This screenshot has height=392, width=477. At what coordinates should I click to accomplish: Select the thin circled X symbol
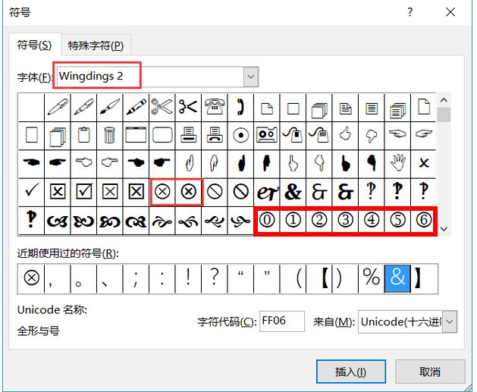(x=162, y=192)
